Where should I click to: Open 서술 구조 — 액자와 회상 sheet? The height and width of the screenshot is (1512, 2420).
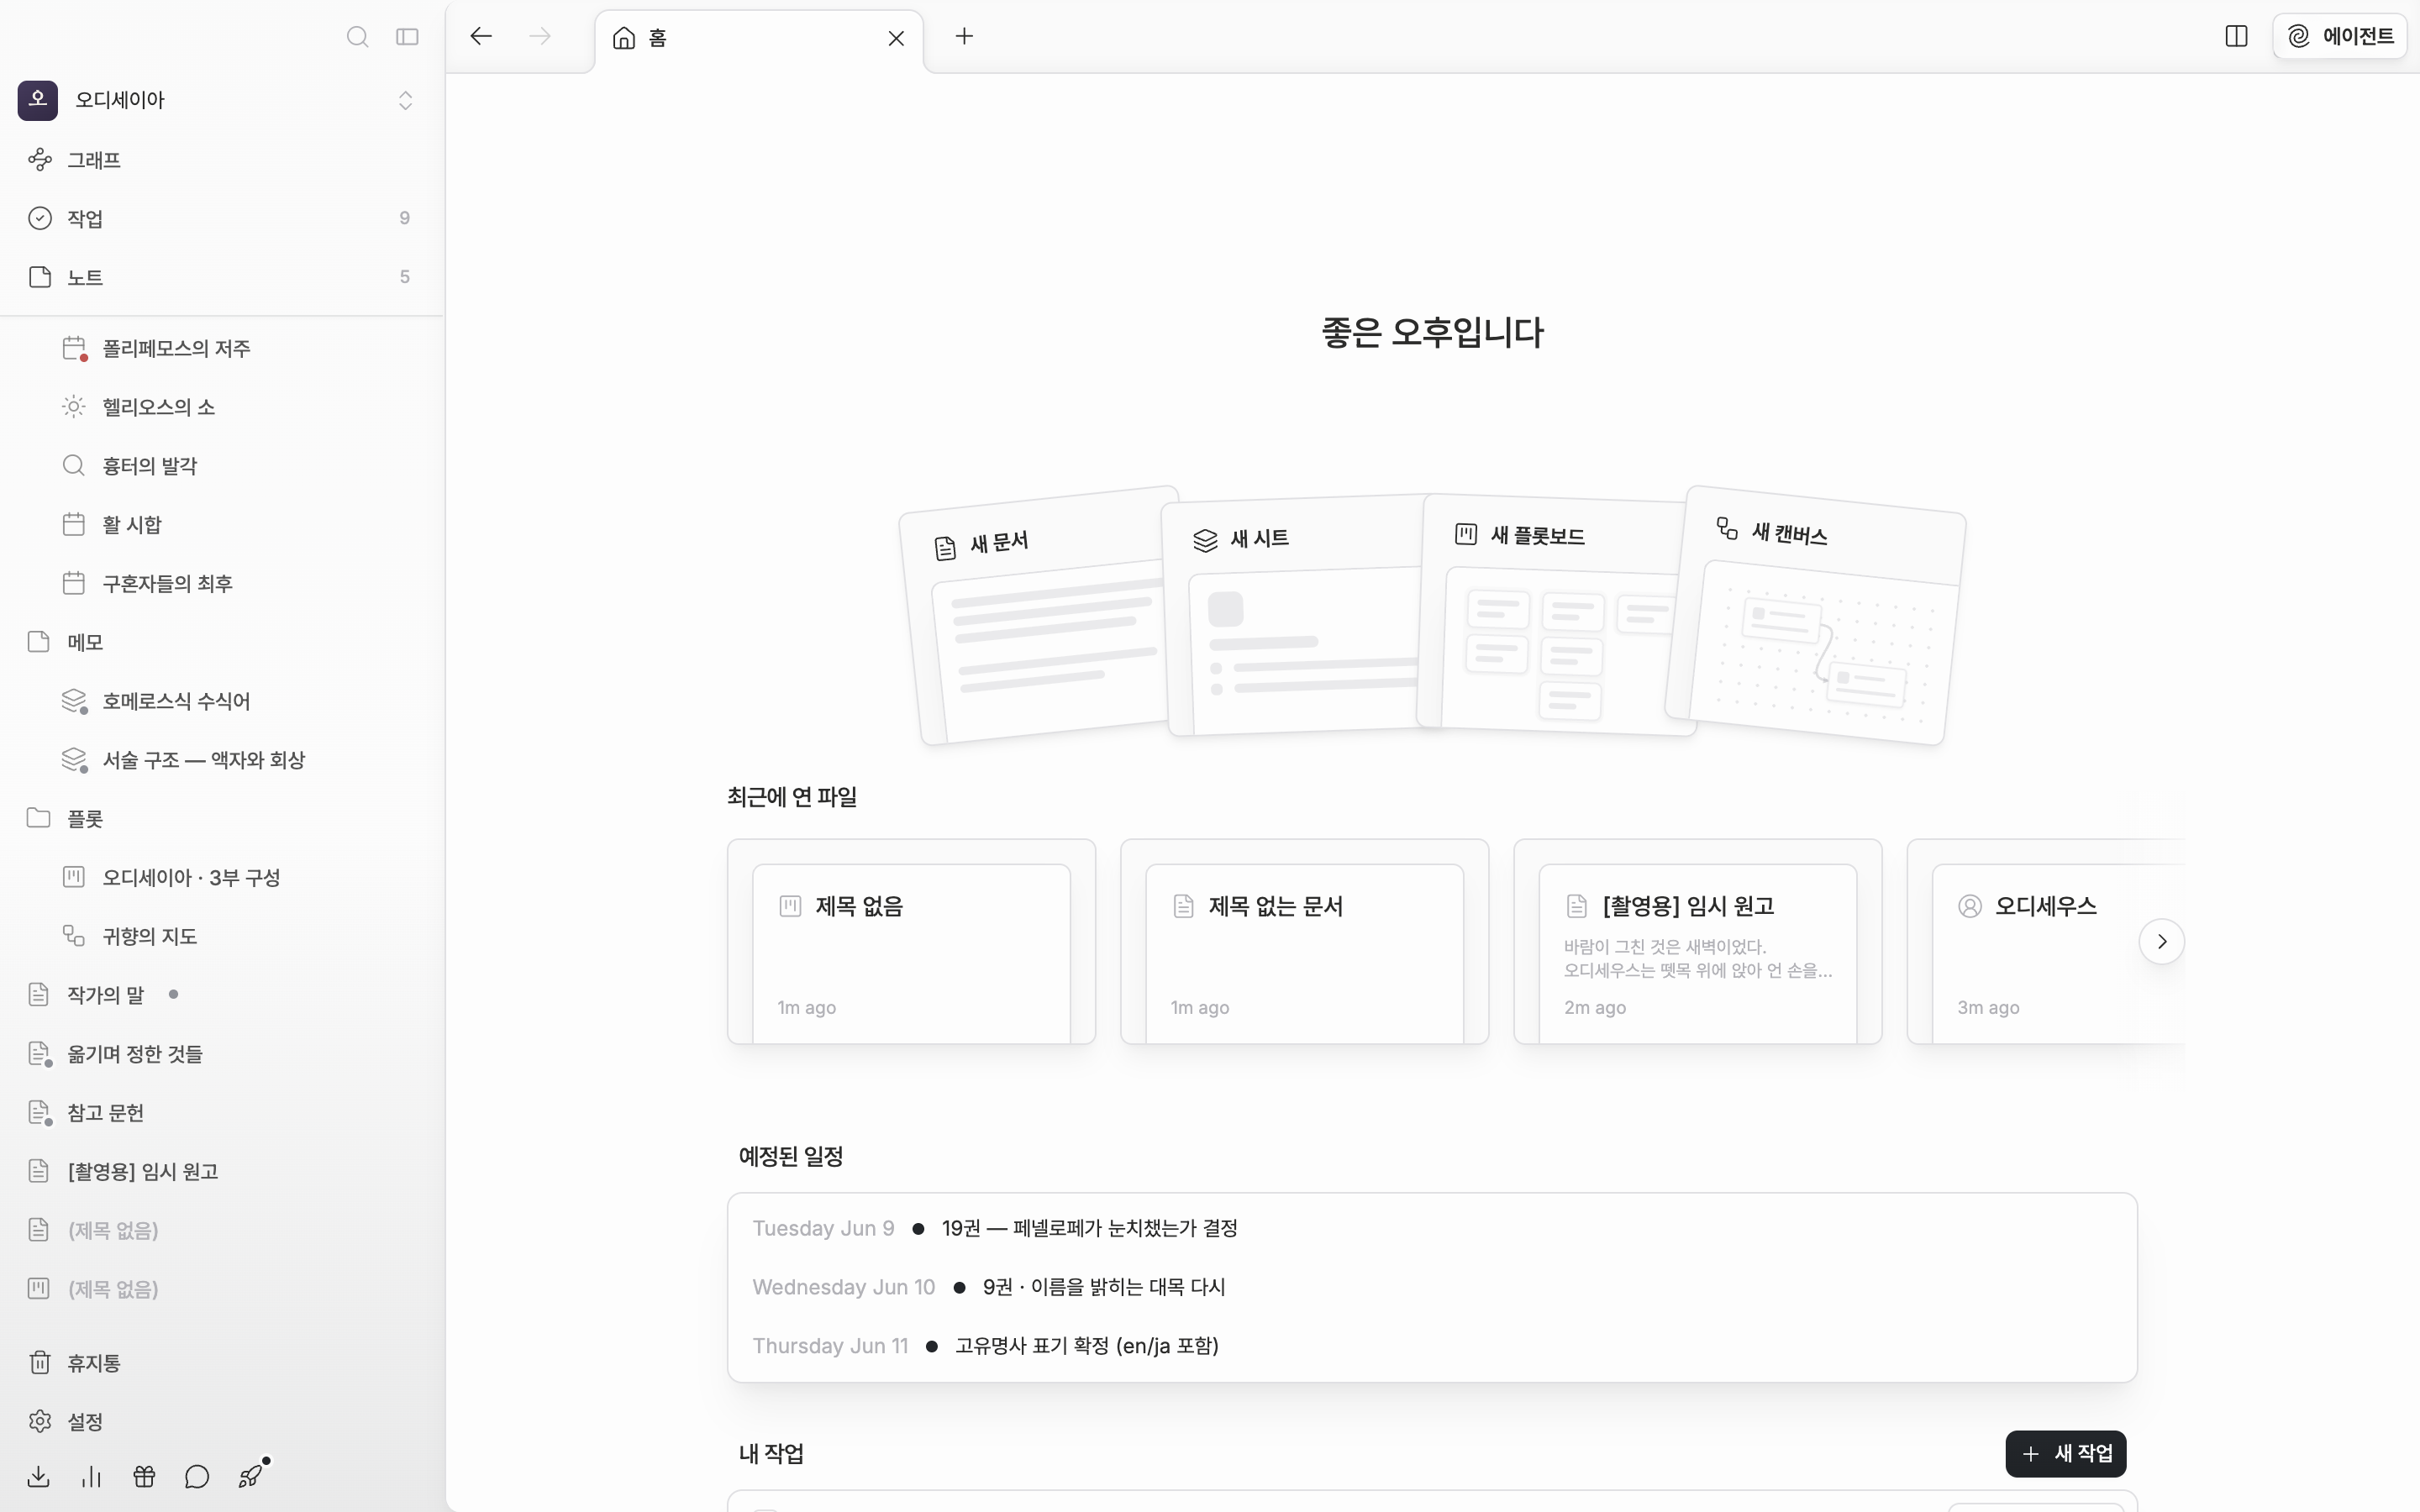tap(221, 760)
